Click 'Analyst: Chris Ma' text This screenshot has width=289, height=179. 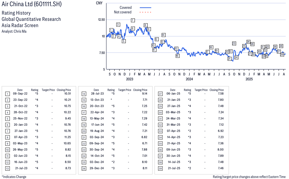tap(14, 31)
